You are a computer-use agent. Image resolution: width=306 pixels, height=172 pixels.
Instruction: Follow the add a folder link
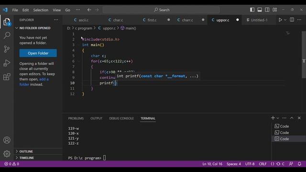click(x=34, y=82)
